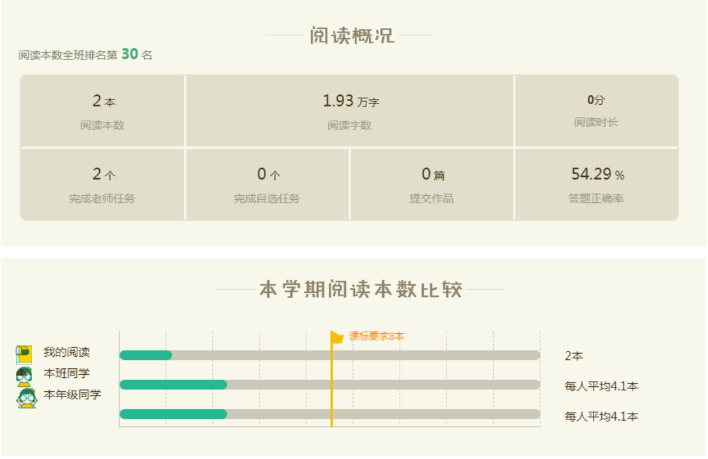
Task: Click the 答题正确率 54.29% card
Action: click(x=596, y=184)
